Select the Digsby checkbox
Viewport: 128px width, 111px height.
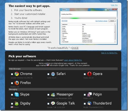tap(12, 104)
